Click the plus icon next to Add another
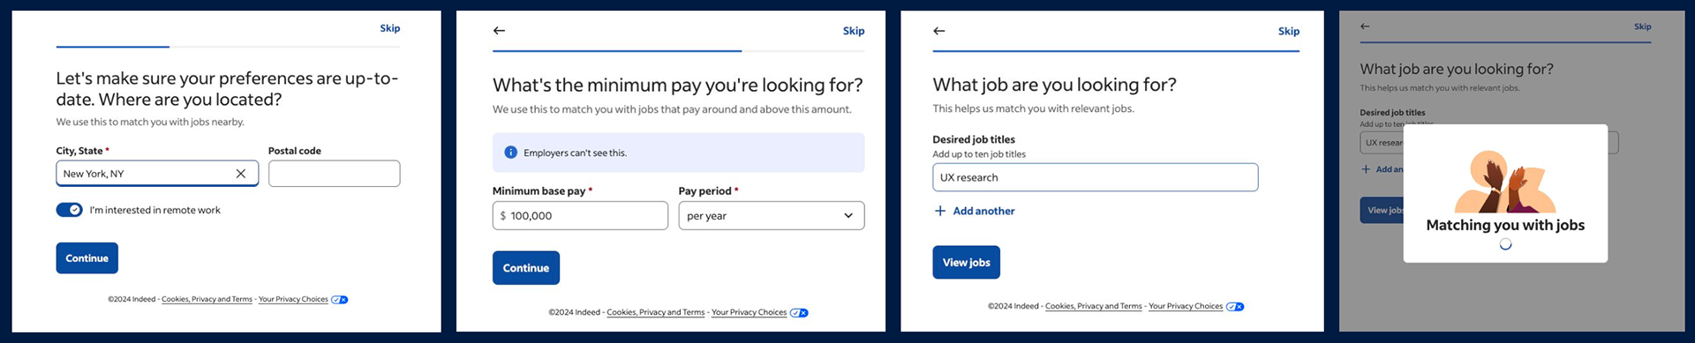The width and height of the screenshot is (1695, 343). (940, 211)
